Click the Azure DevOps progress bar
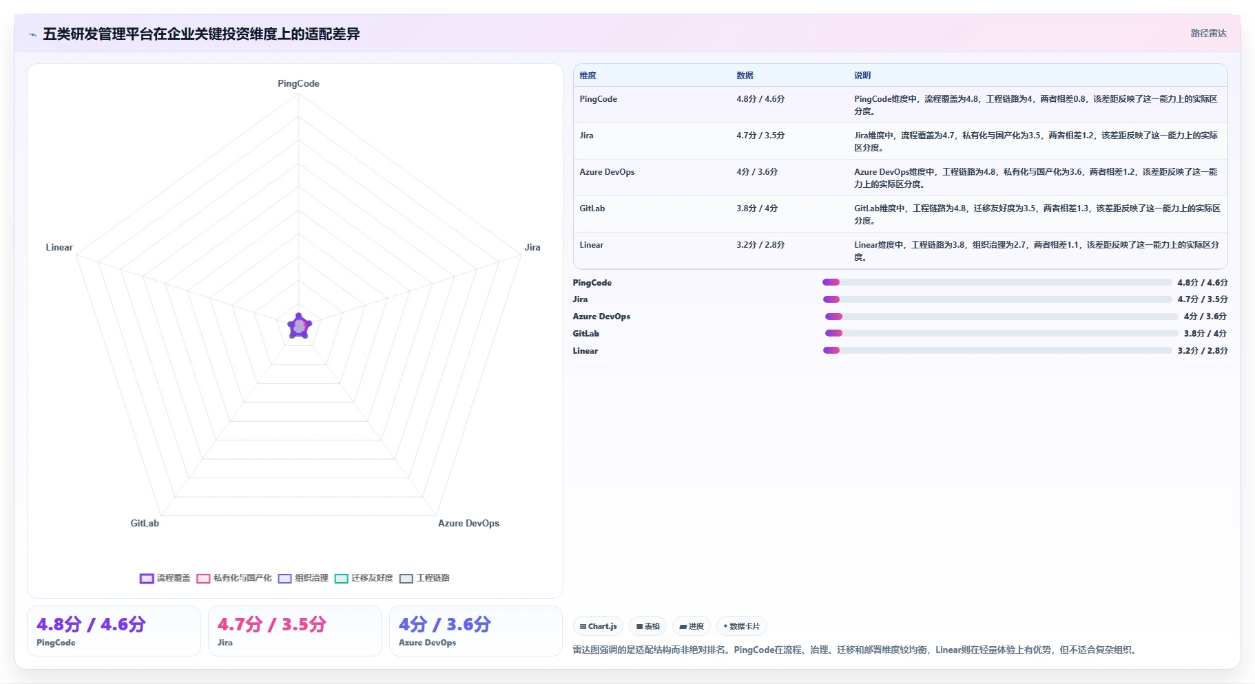This screenshot has width=1255, height=684. click(x=1002, y=317)
